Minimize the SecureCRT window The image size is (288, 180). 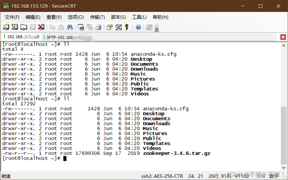point(243,6)
